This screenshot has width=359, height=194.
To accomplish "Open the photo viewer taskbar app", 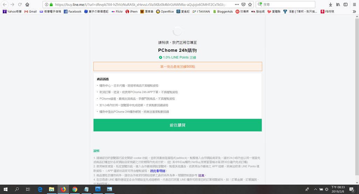I will pyautogui.click(x=109, y=189).
